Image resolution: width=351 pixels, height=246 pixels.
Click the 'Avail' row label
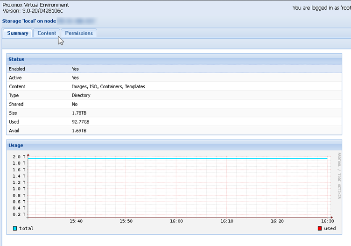(14, 131)
